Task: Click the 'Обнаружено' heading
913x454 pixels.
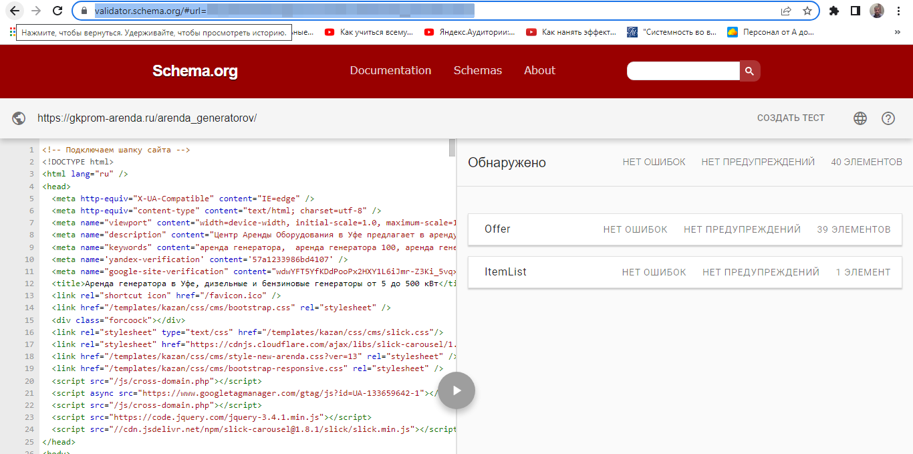Action: pos(507,162)
